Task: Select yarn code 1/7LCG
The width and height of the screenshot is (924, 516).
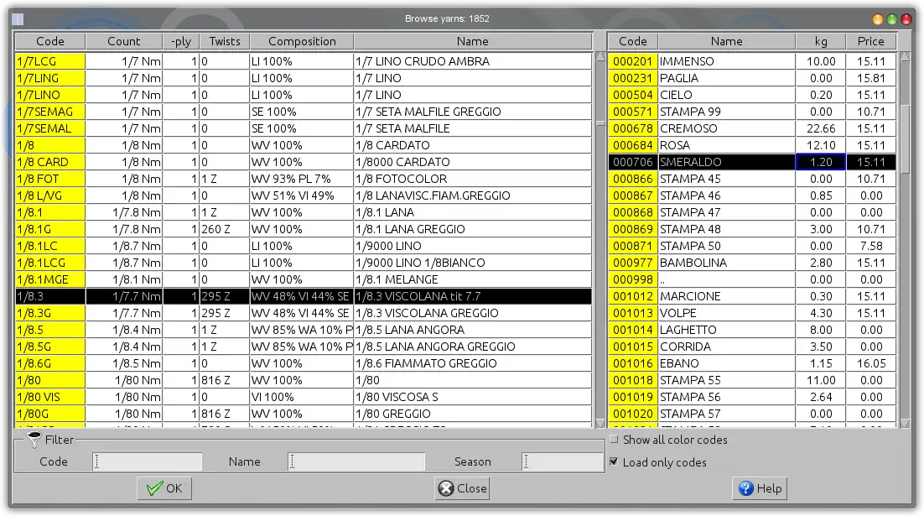Action: coord(50,61)
